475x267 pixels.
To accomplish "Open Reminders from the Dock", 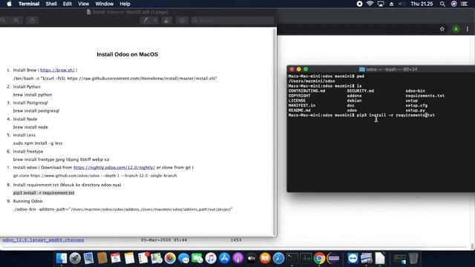I will tap(142, 258).
